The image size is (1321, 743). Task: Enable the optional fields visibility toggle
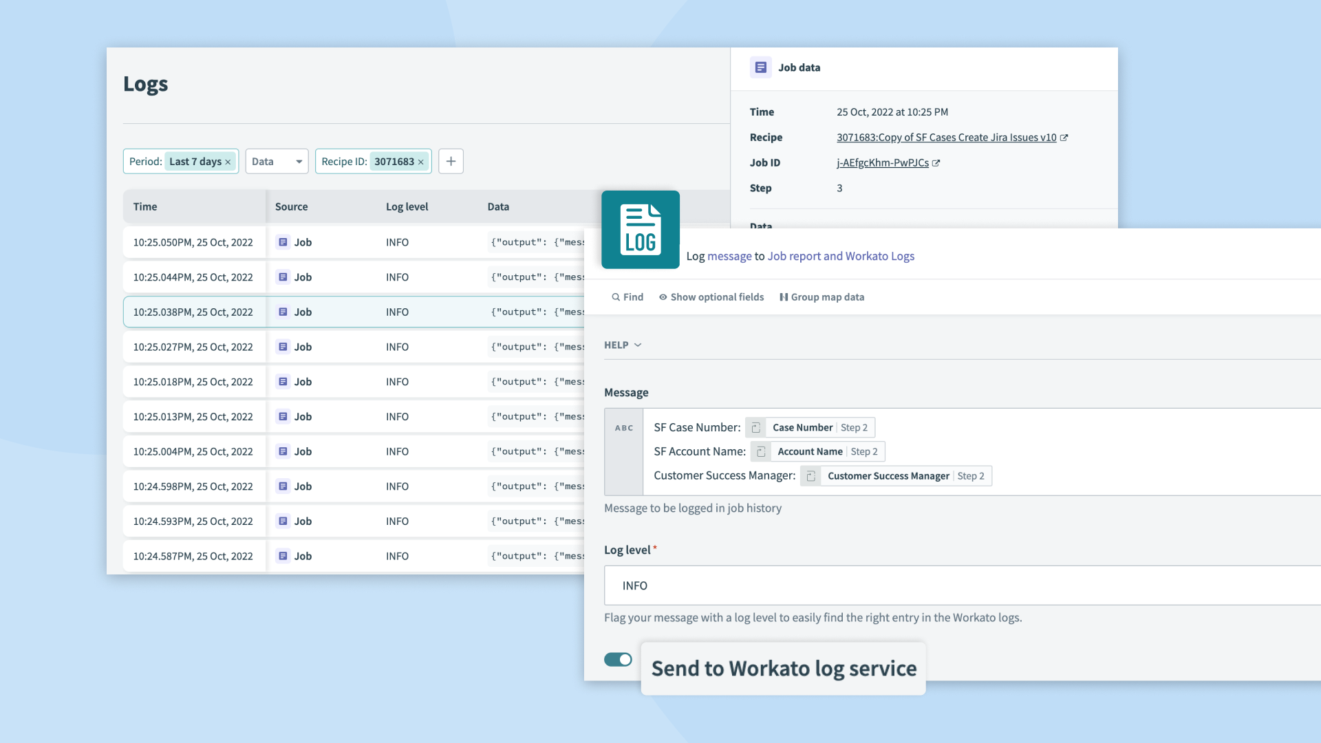click(x=711, y=297)
